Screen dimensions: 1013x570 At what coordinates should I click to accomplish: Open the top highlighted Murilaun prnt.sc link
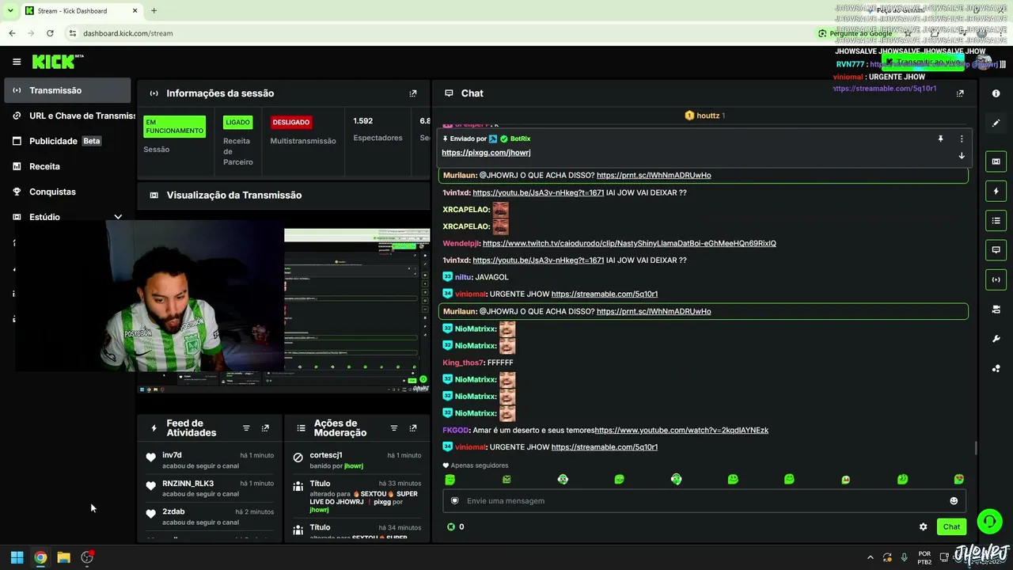click(x=654, y=176)
